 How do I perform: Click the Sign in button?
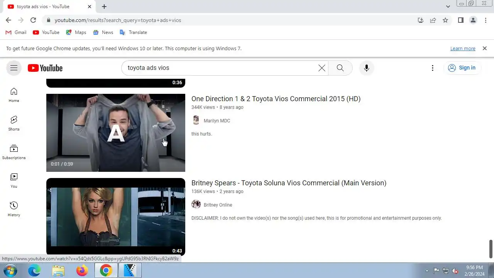[x=462, y=68]
